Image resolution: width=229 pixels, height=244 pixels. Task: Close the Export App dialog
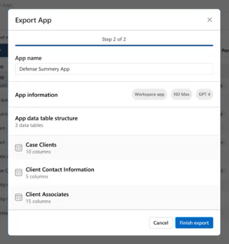[x=209, y=20]
